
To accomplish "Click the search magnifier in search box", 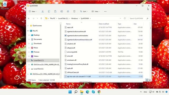I will pos(147,18).
